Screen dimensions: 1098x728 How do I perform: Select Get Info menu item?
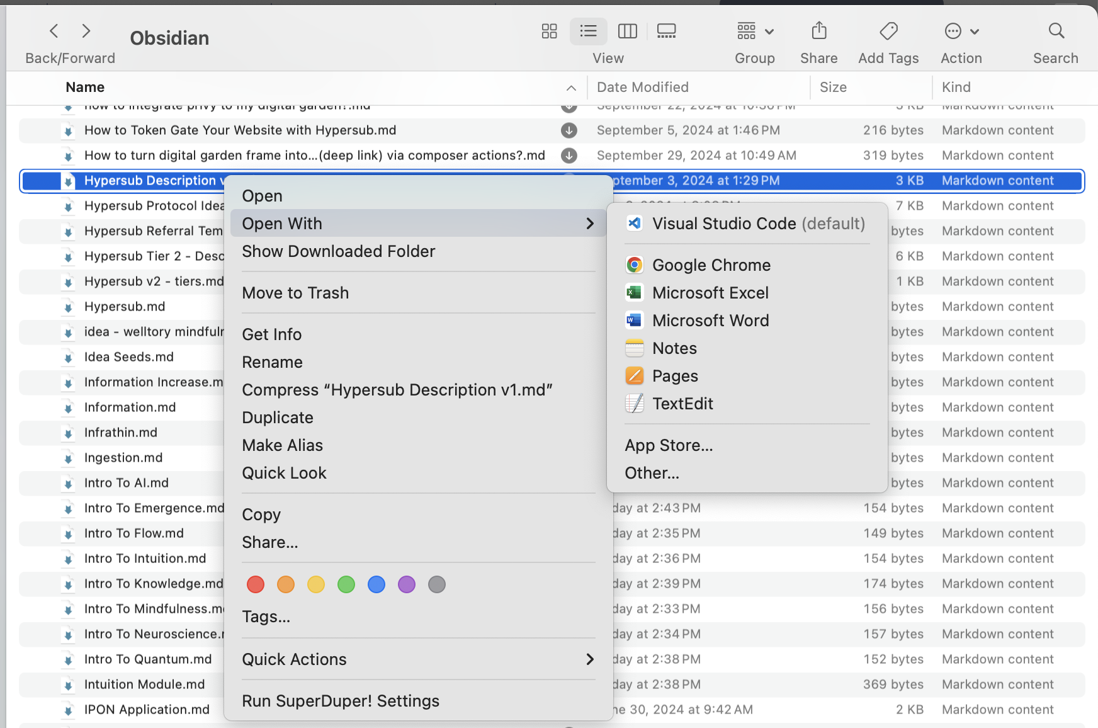click(x=419, y=334)
